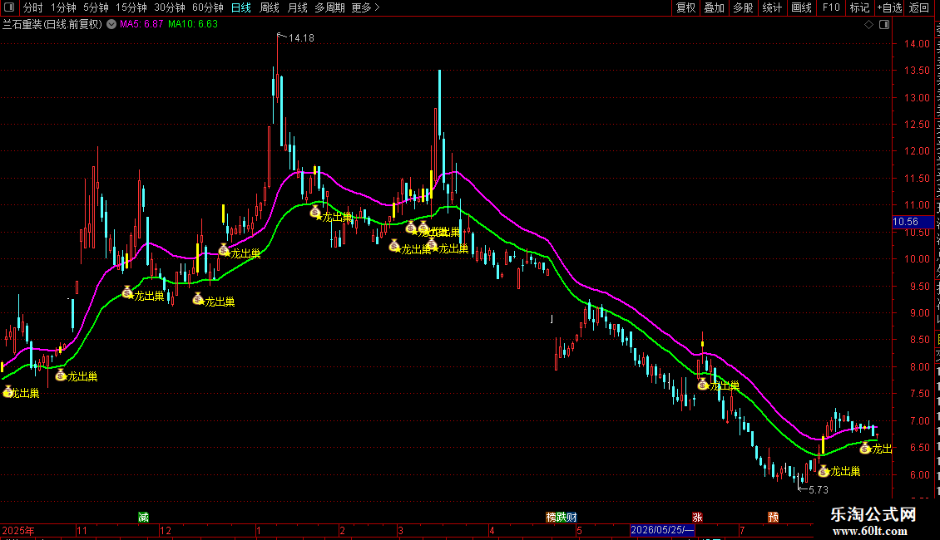Click the 14.18 high price annotation
The height and width of the screenshot is (540, 940).
click(x=301, y=38)
